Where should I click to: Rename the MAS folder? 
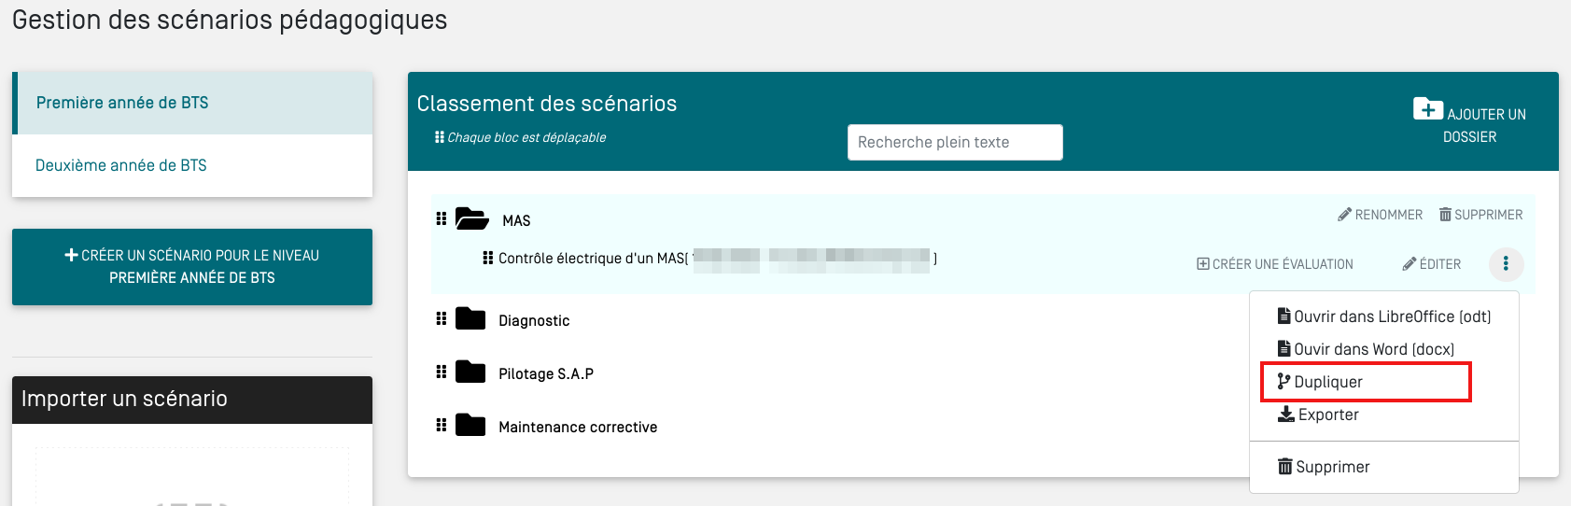(1380, 215)
